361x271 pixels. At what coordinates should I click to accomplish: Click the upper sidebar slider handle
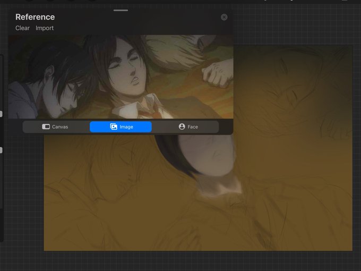[x=1, y=114]
